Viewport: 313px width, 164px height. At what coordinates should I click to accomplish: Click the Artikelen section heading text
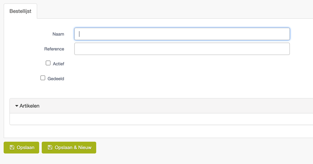(29, 106)
